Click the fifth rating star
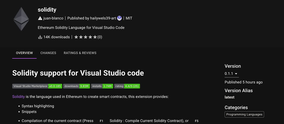284x124 pixels. (x=95, y=37)
